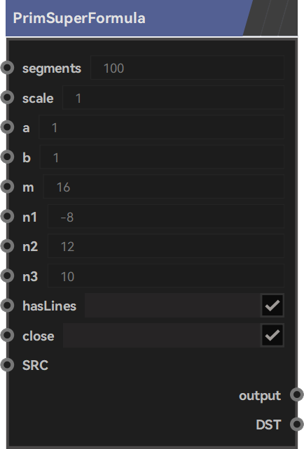Uncheck the hasLines checkbox
304x449 pixels.
[x=272, y=305]
